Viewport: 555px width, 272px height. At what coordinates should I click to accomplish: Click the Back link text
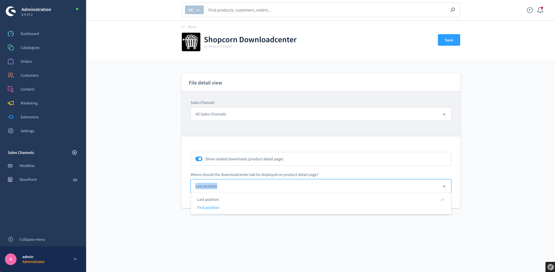pos(192,27)
